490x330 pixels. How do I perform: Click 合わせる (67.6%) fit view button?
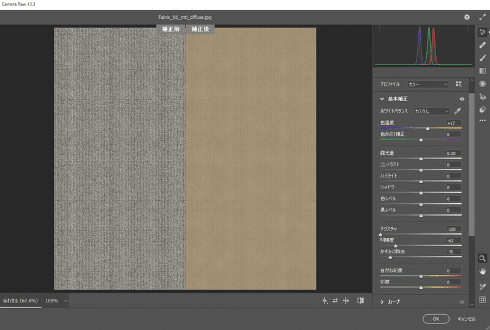click(x=20, y=301)
